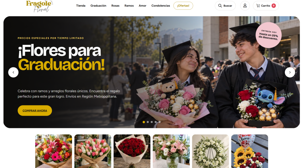Viewport: 303px width, 168px height.
Task: Select the third carousel dot
Action: click(x=152, y=122)
